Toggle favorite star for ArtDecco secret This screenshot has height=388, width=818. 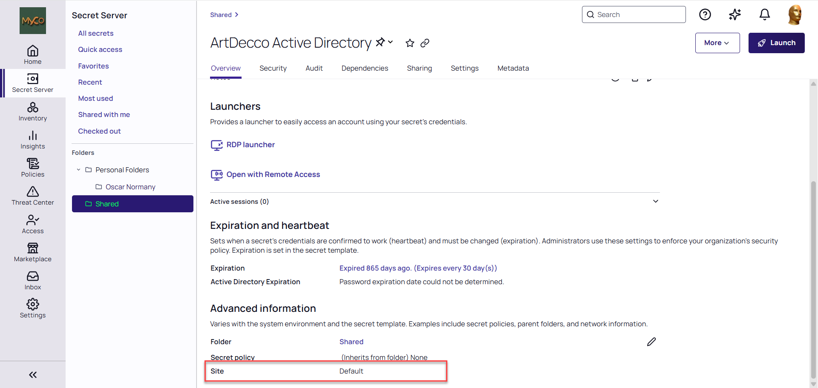(410, 43)
